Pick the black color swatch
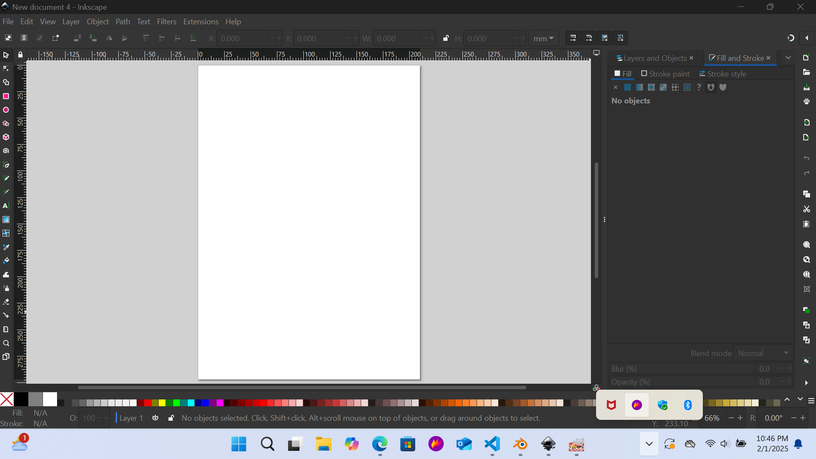 coord(21,399)
